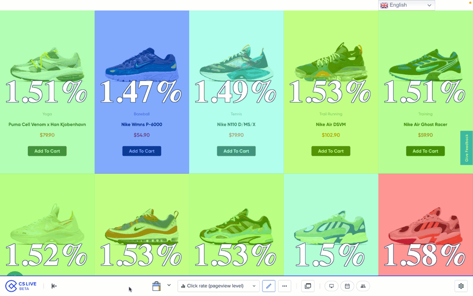The image size is (473, 296).
Task: Click the shopping bags icon
Action: pyautogui.click(x=157, y=286)
